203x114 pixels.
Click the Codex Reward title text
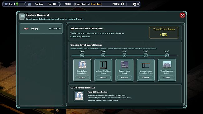[x=37, y=15]
